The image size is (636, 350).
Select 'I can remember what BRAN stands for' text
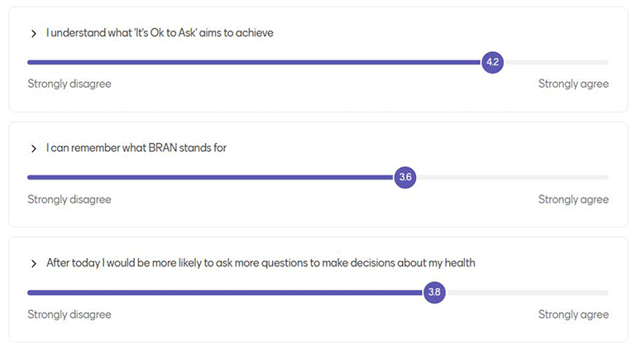(136, 148)
